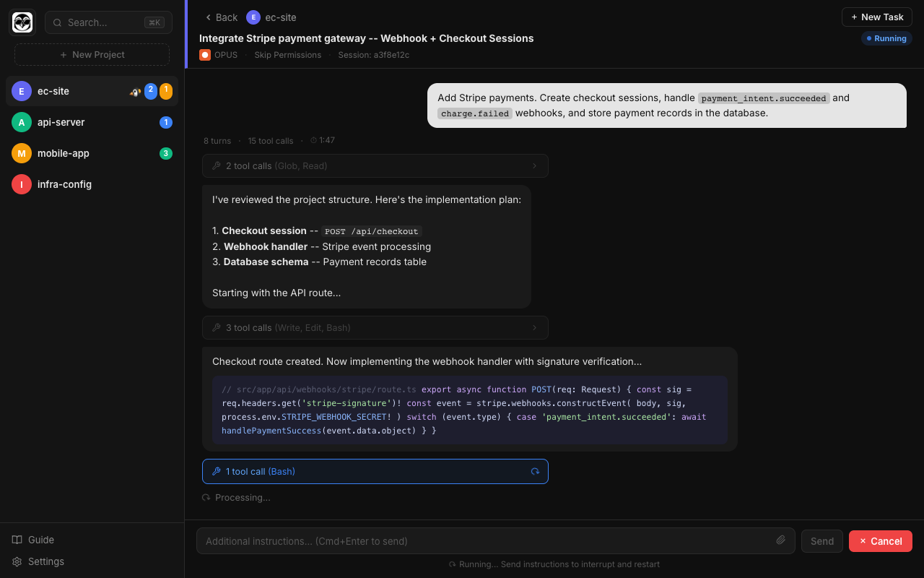Click the Additional instructions input field
924x578 pixels.
[x=433, y=540]
